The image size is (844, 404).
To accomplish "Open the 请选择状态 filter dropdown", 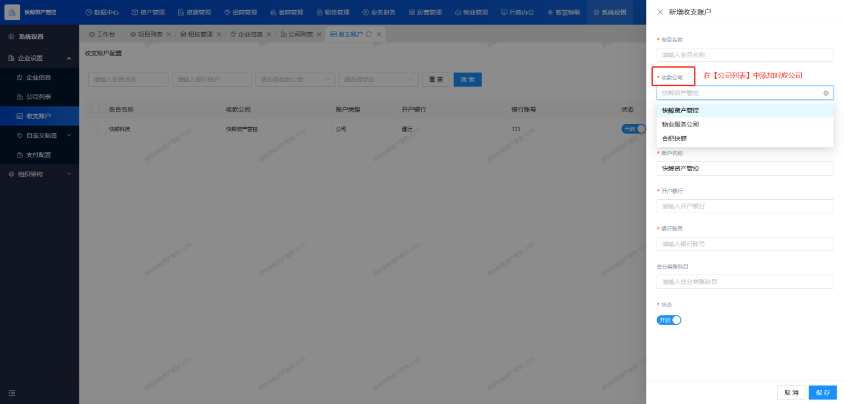I will [378, 80].
